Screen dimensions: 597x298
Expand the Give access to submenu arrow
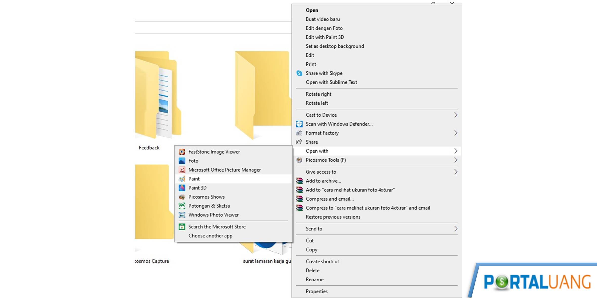[456, 172]
